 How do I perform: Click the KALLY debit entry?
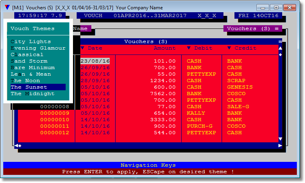point(196,113)
